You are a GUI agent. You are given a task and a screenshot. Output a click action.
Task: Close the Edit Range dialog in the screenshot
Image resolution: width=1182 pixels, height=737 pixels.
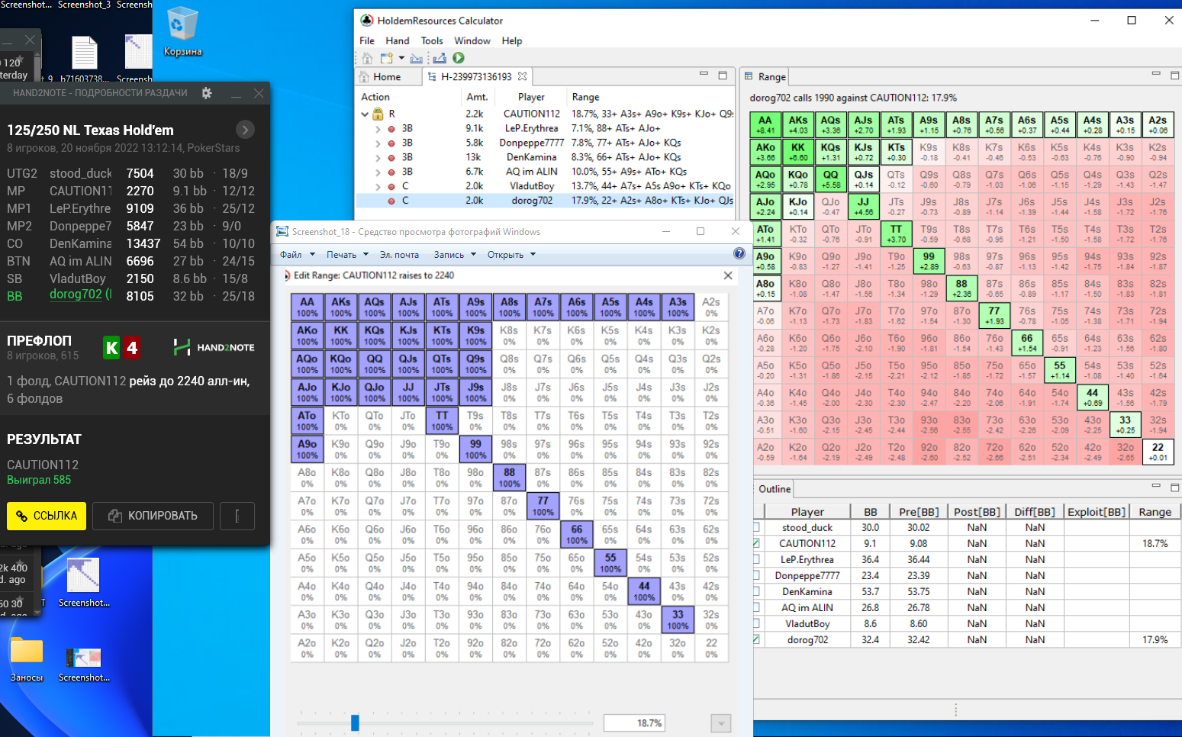point(728,275)
